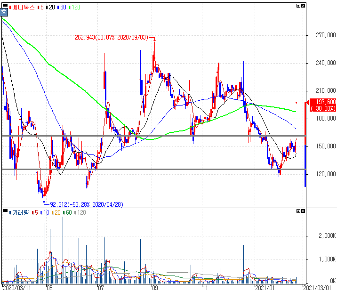Select the green 60-day volume average legend

(x=67, y=213)
